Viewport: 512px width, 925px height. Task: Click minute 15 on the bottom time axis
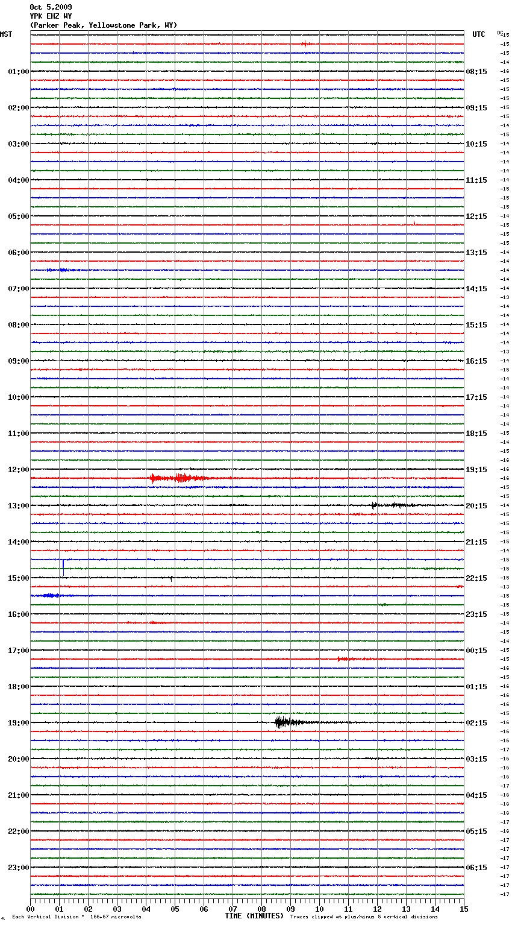(x=464, y=909)
